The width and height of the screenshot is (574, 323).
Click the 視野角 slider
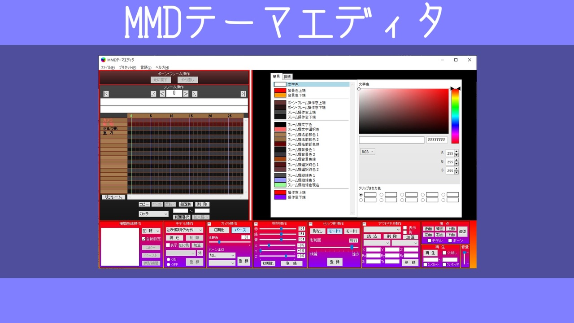[229, 242]
